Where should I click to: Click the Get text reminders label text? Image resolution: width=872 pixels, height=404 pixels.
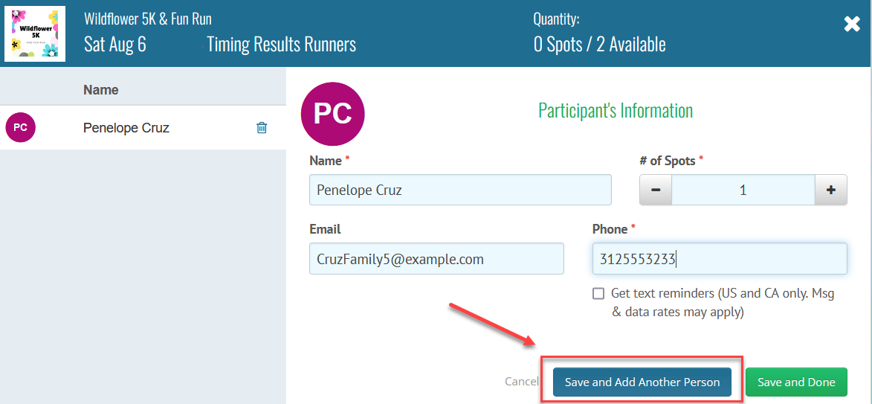[x=722, y=302]
